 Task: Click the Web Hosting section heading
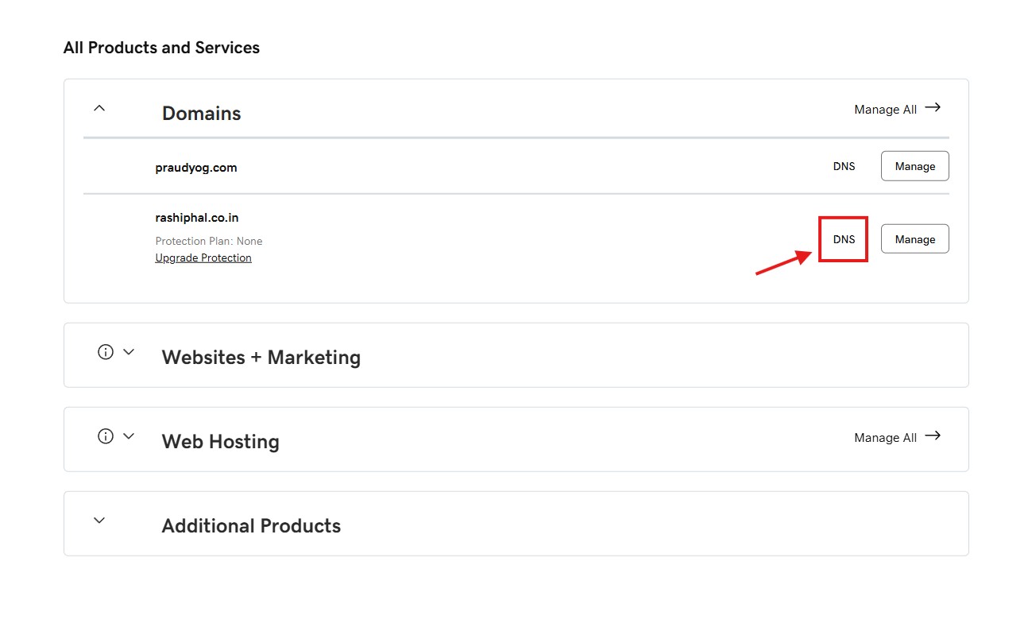coord(220,442)
